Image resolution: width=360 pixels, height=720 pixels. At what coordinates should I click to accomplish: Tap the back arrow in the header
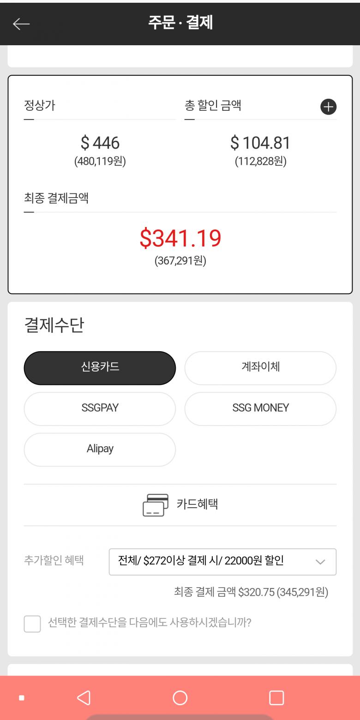point(21,24)
